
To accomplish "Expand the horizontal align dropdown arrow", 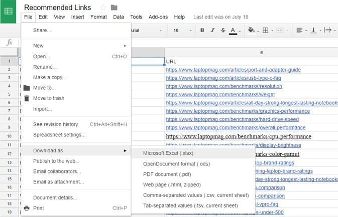I will pos(306,31).
